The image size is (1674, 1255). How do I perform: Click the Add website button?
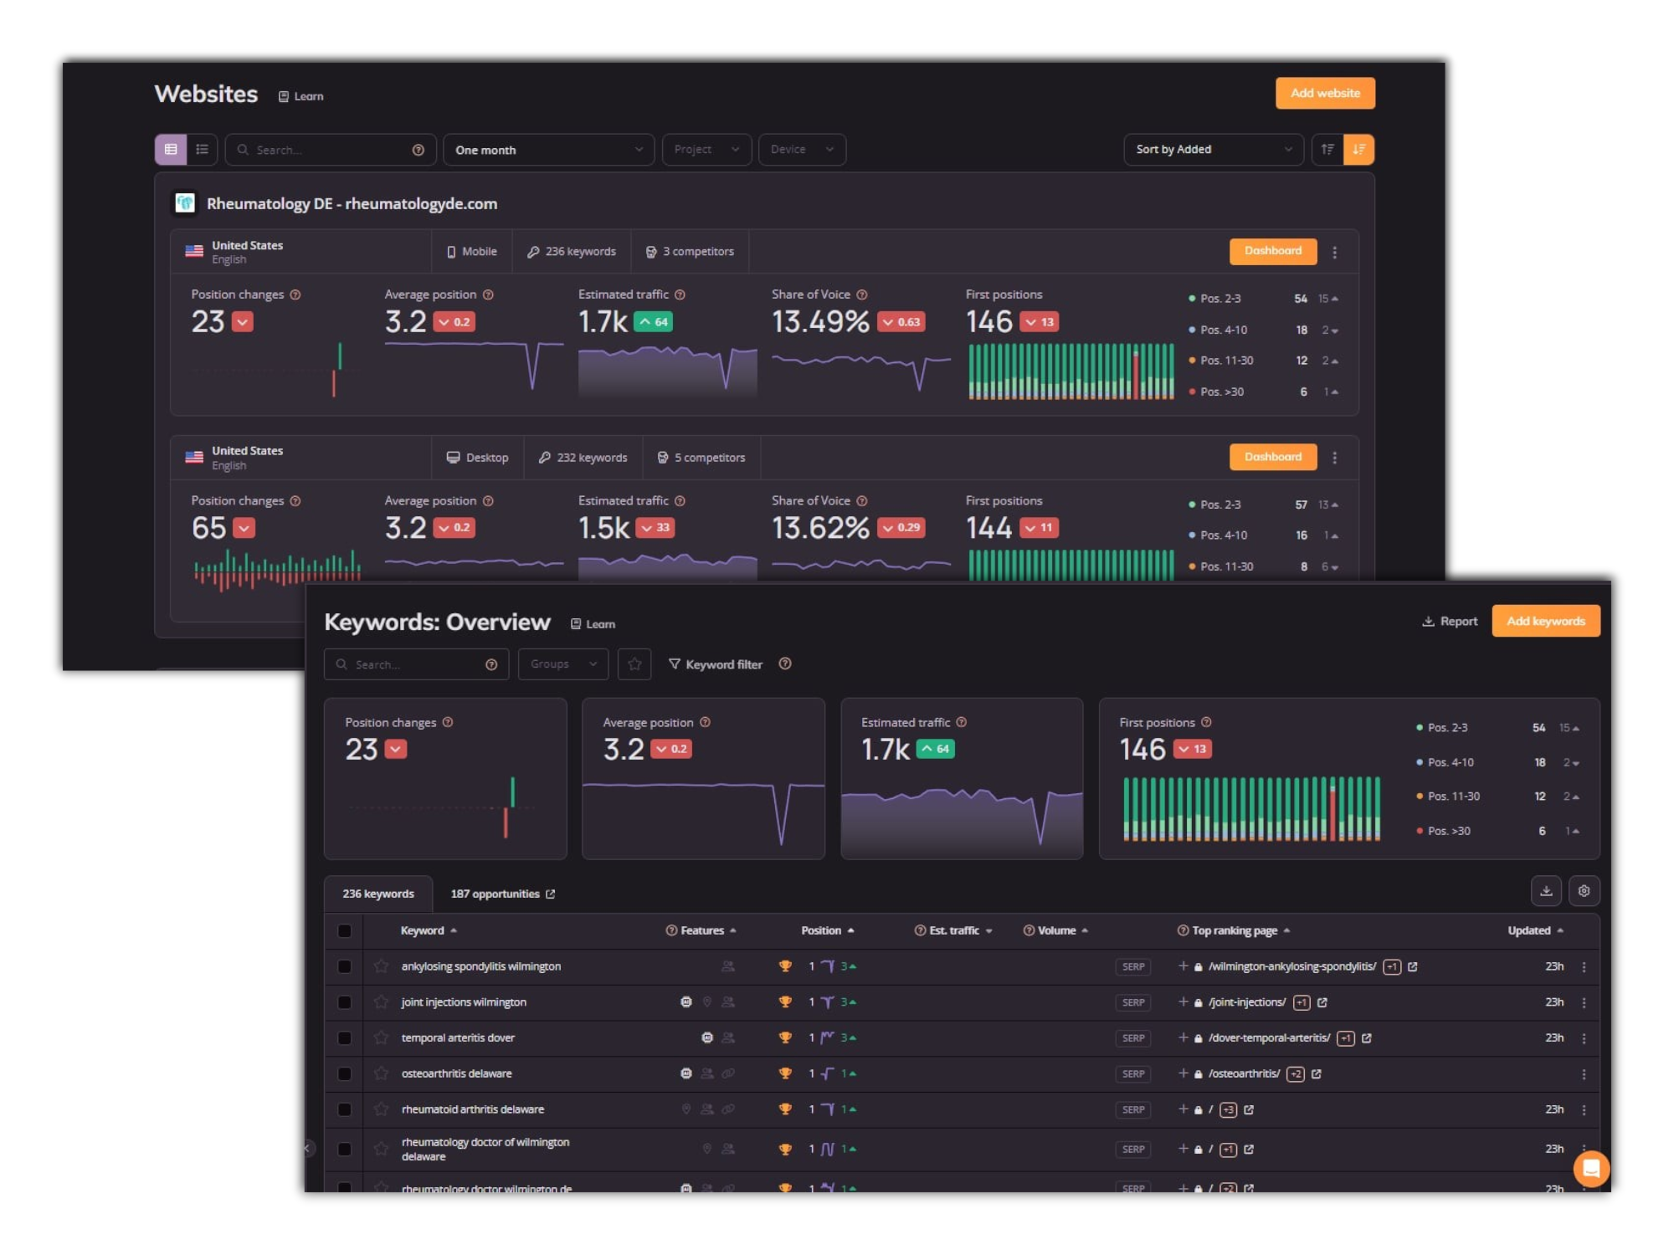1325,93
